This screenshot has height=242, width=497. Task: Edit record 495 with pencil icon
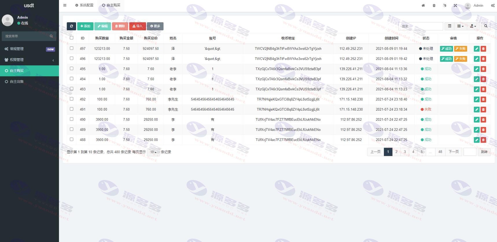477,69
